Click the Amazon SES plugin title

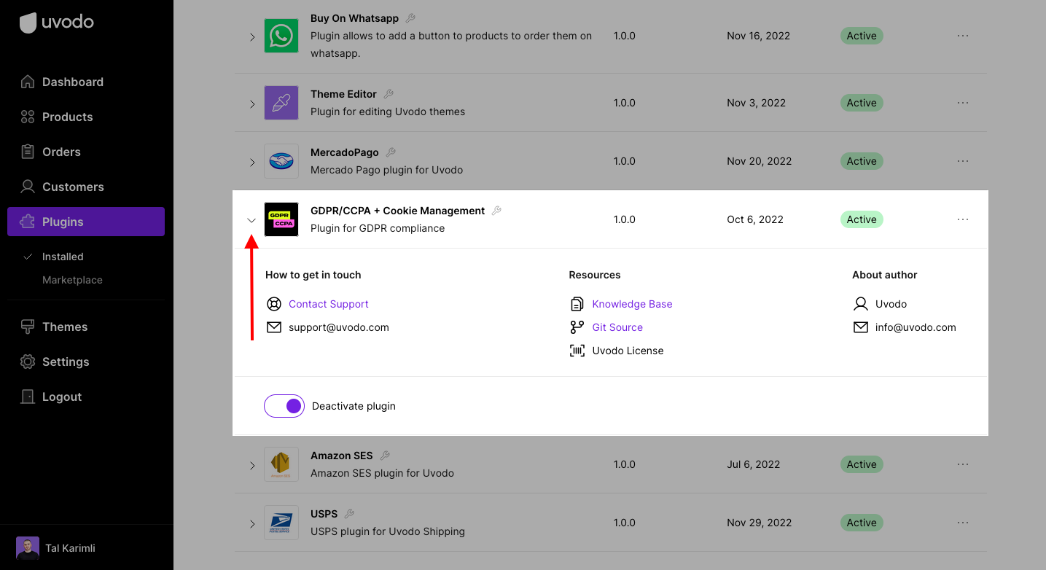point(341,456)
